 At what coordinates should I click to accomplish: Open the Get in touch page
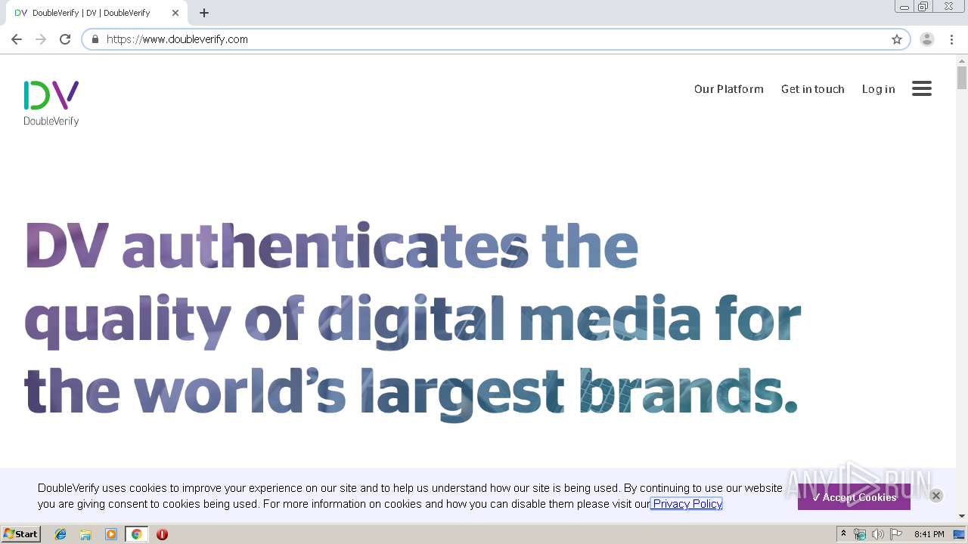tap(813, 89)
